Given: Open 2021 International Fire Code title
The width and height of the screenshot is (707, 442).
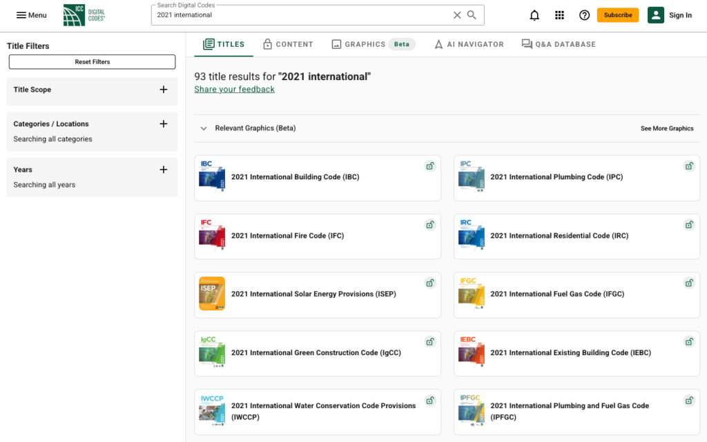Looking at the screenshot, I should point(288,235).
